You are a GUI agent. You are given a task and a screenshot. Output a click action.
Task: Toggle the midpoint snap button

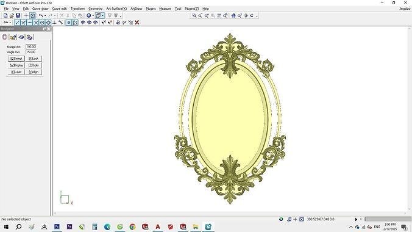[x=30, y=23]
